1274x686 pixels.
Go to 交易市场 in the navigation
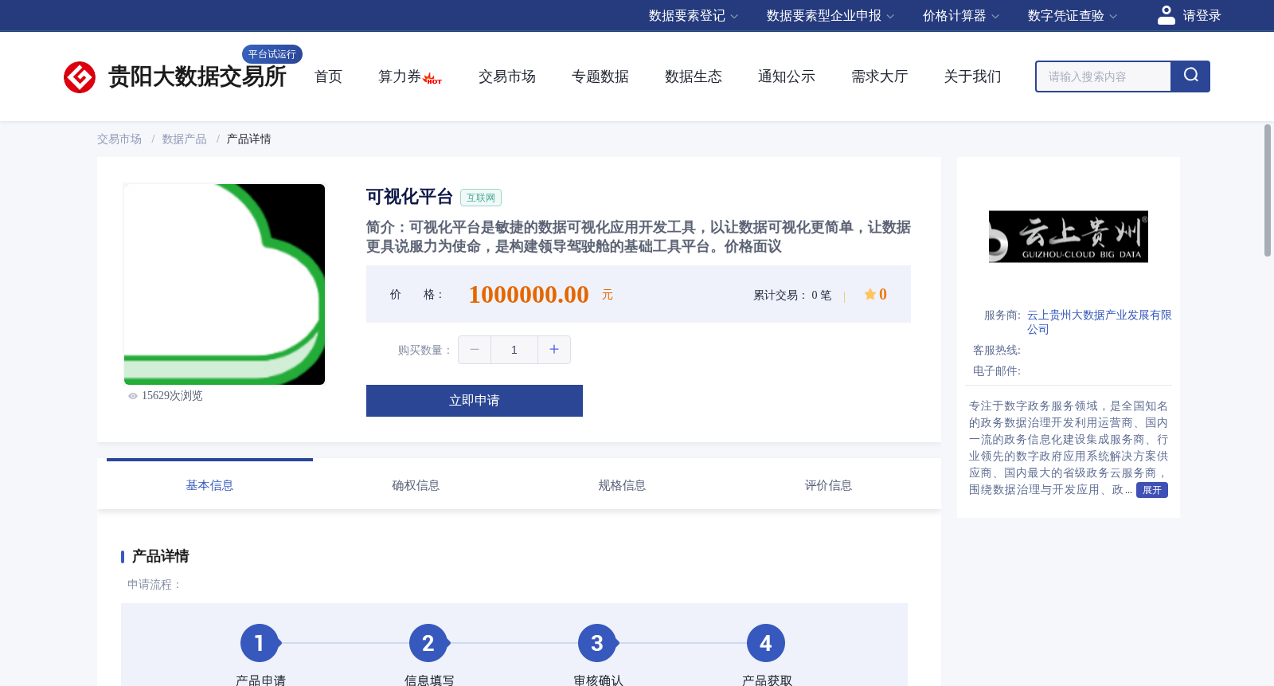[506, 76]
